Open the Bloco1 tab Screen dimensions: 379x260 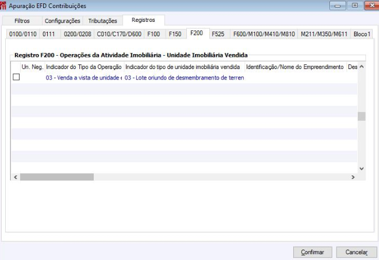tap(362, 34)
